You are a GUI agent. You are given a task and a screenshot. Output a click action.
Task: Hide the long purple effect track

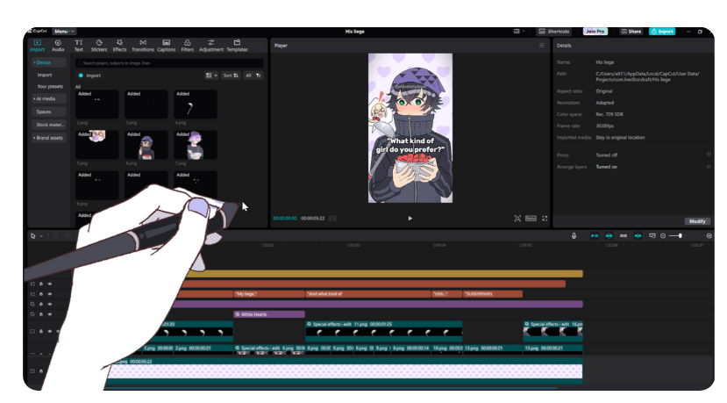pyautogui.click(x=50, y=304)
